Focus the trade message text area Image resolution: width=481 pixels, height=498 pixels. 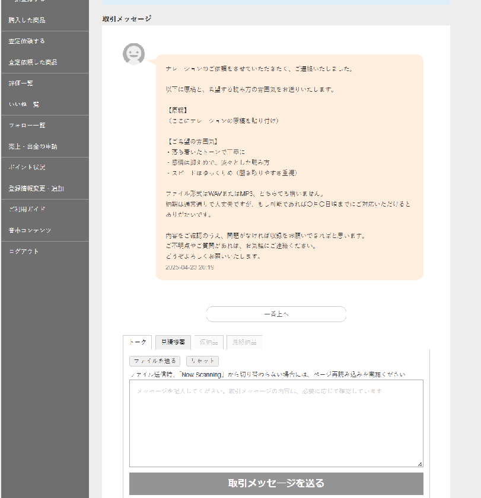[276, 423]
